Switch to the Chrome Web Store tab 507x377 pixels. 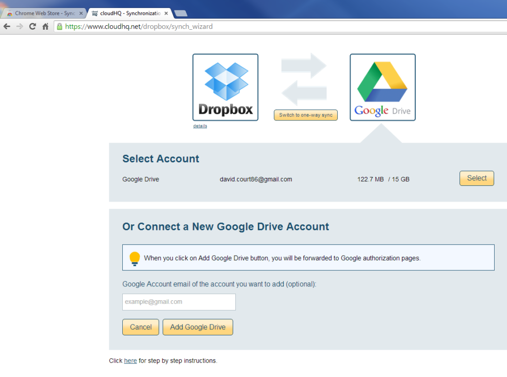[42, 13]
